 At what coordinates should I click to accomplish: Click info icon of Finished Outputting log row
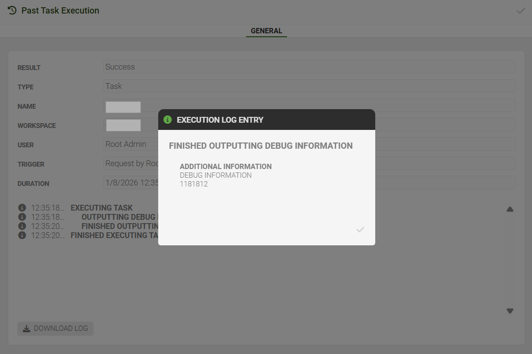coord(22,226)
